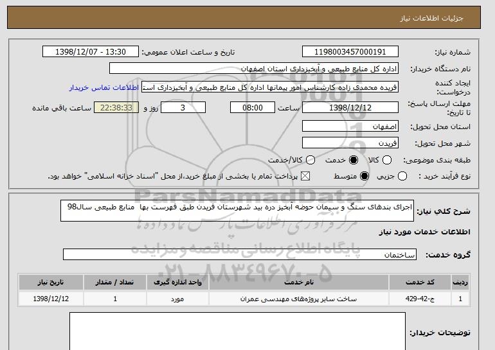Click the remaining time field 22:38:33

tap(116, 107)
